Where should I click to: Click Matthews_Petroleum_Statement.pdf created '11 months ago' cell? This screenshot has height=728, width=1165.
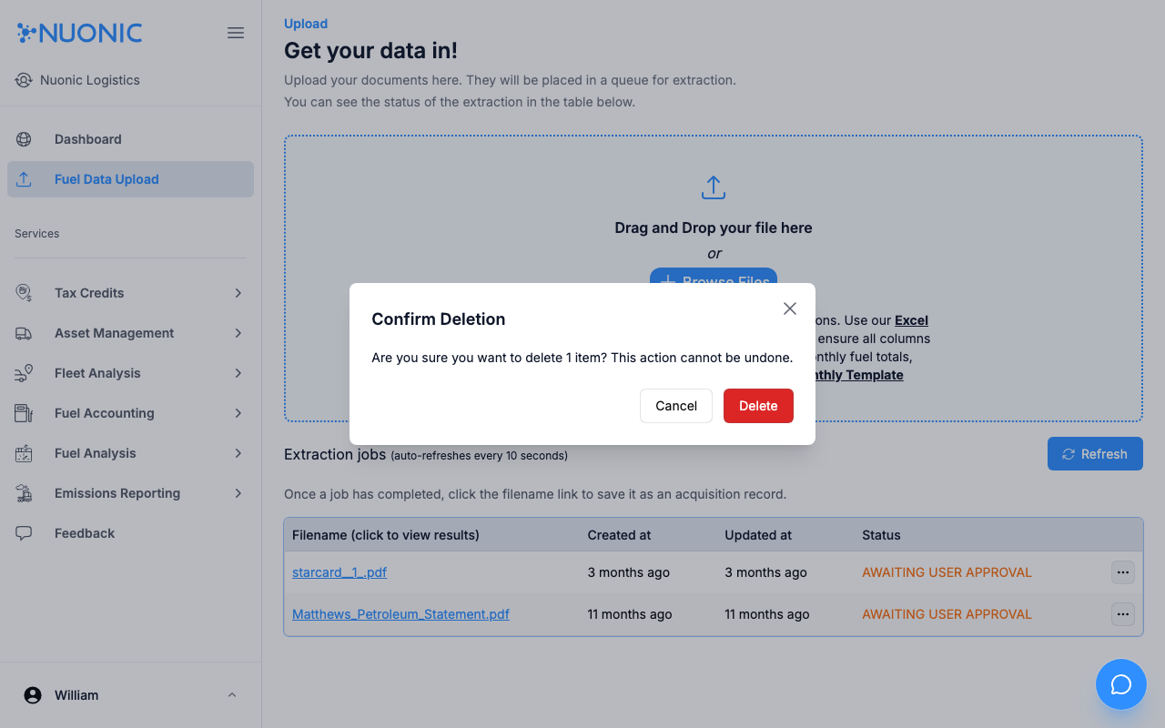(630, 614)
